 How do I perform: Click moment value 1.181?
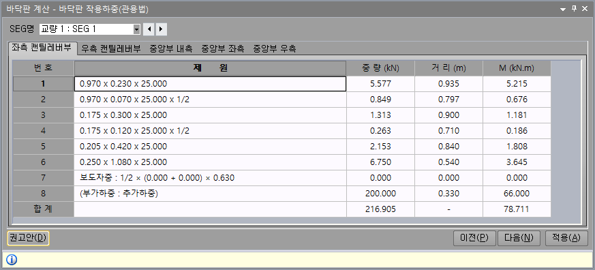coord(517,115)
